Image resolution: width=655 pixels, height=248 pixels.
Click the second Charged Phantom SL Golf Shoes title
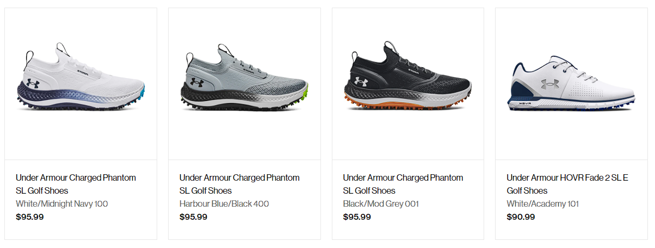(x=239, y=184)
